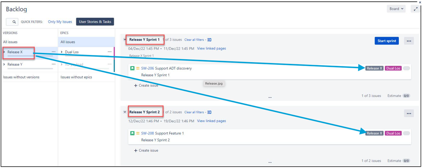Select Issues without epics
This screenshot has height=168, width=423.
[x=76, y=77]
